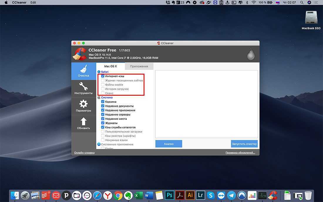Screen dimensions: 323x202
Task: Open the Параметры settings section
Action: (x=83, y=106)
